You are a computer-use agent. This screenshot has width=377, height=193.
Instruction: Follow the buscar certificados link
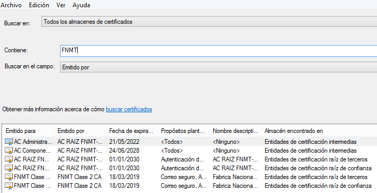[129, 109]
